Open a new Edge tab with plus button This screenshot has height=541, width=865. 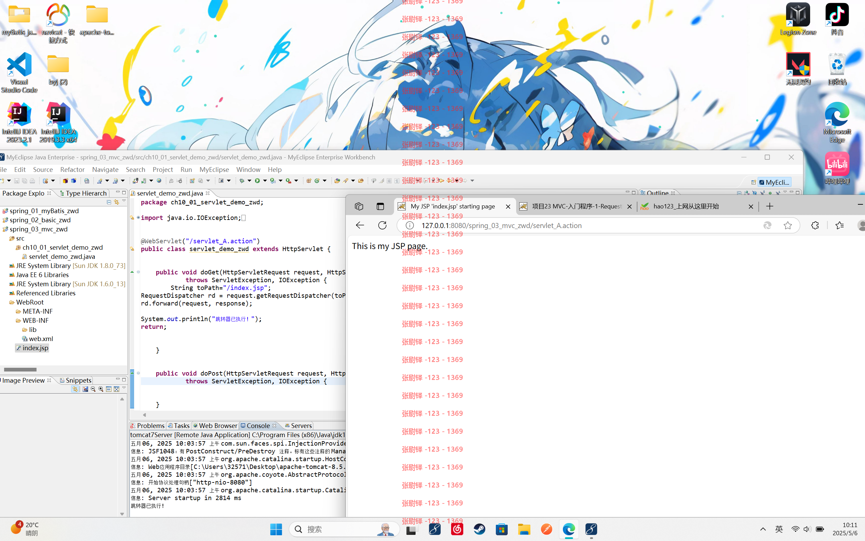tap(769, 206)
